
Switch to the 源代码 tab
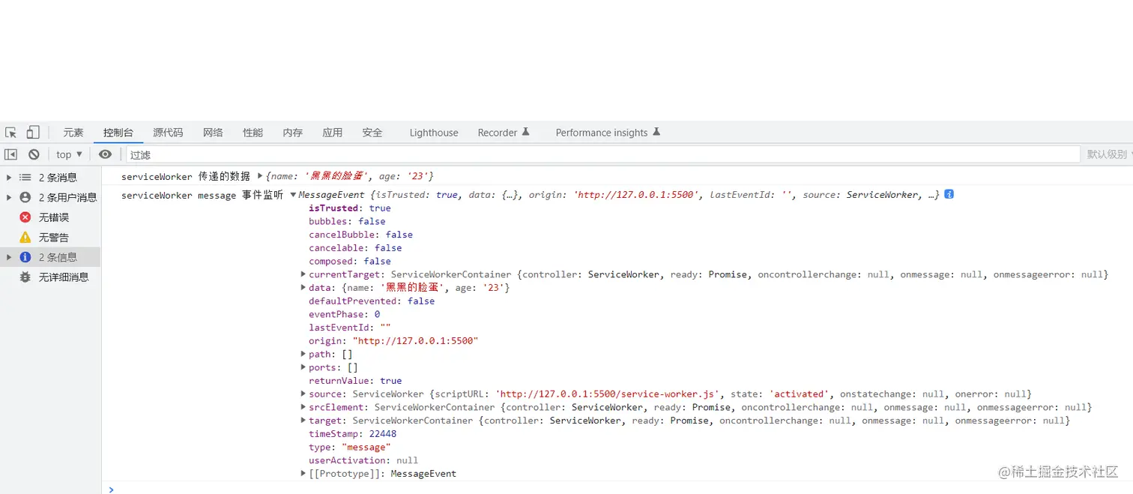[x=168, y=133]
